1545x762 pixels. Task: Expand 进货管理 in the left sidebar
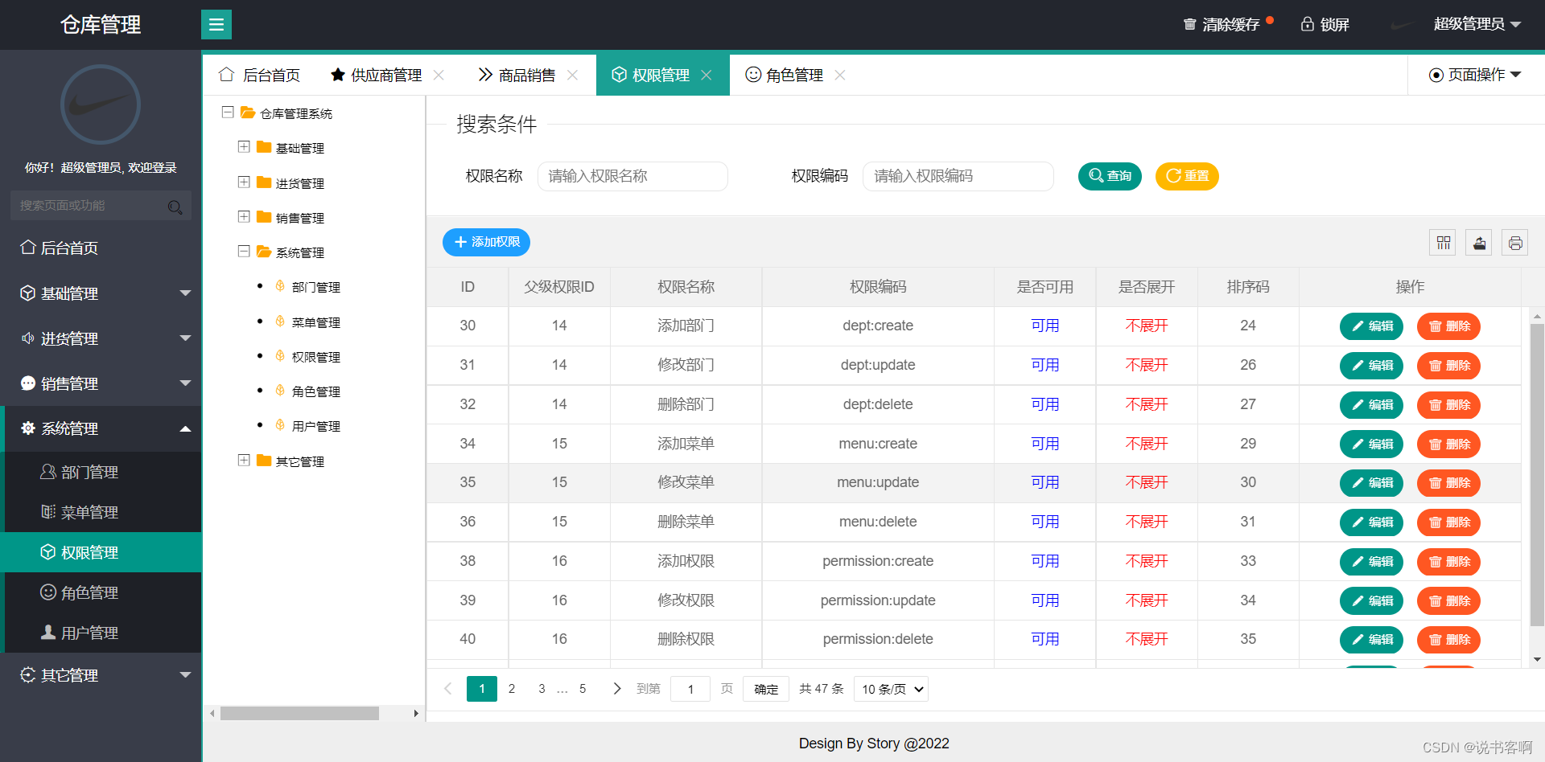(101, 338)
